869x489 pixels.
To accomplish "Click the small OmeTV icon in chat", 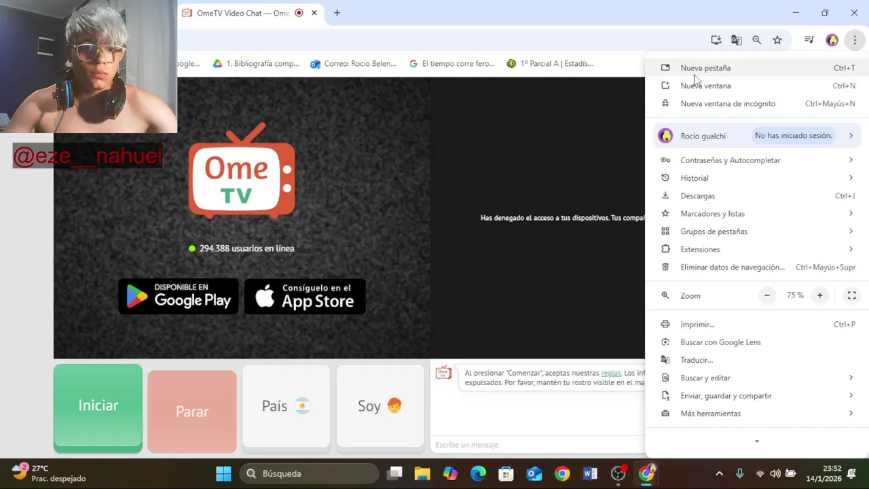I will coord(443,372).
